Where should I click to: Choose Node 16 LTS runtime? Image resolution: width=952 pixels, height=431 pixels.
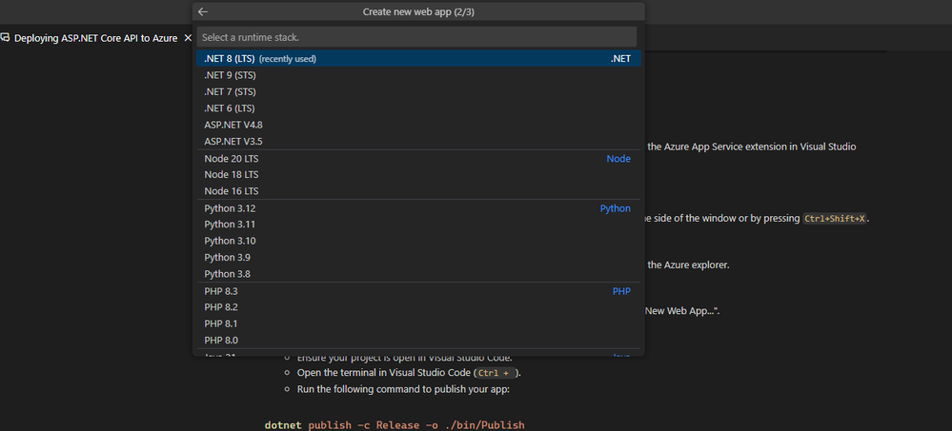[419, 191]
